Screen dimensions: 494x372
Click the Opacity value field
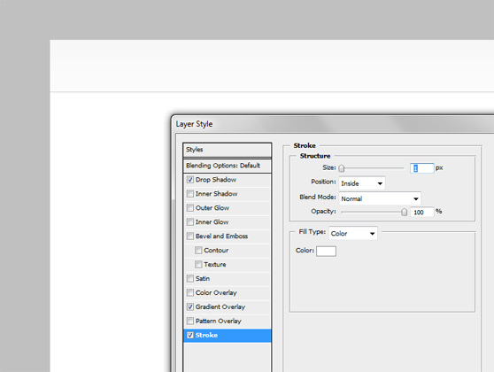tap(422, 213)
